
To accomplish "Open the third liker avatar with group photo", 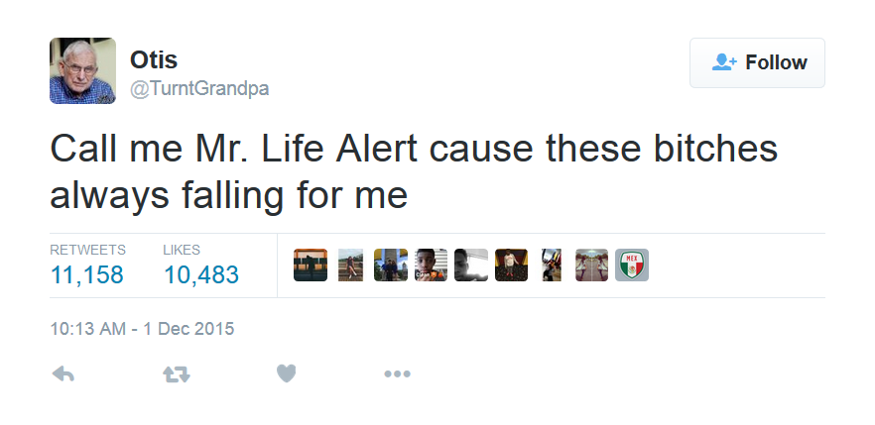I will (x=391, y=265).
